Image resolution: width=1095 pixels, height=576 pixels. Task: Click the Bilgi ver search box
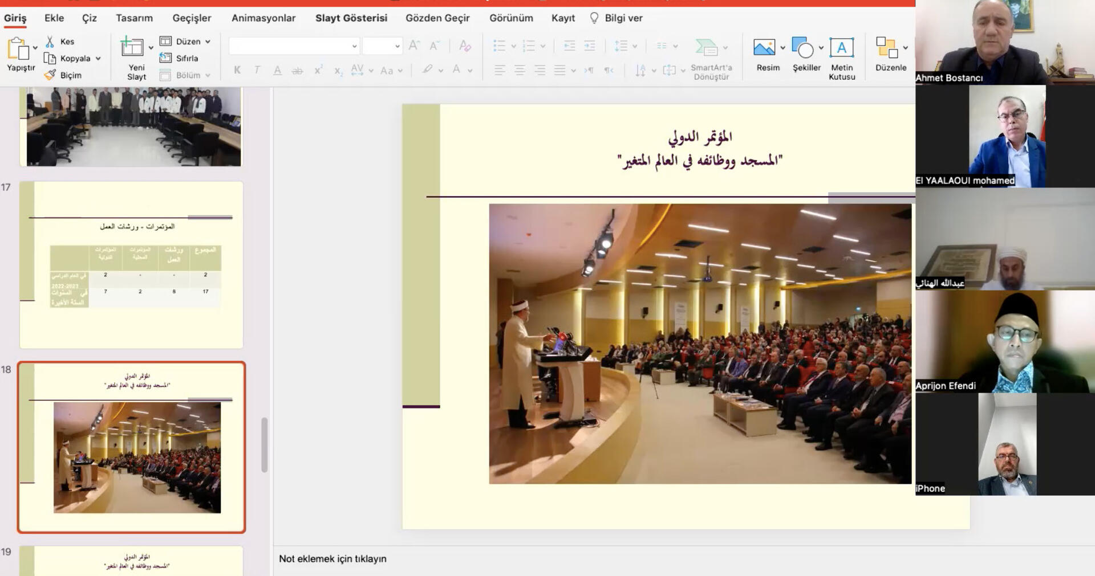(616, 18)
